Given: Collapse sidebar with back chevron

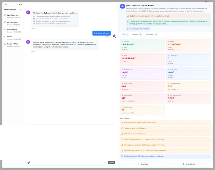Looking at the screenshot, I should tap(27, 5).
